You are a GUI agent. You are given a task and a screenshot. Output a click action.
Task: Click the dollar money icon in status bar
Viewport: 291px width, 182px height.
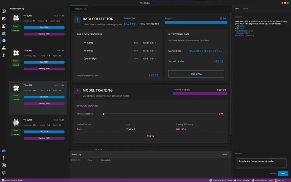pos(3,180)
